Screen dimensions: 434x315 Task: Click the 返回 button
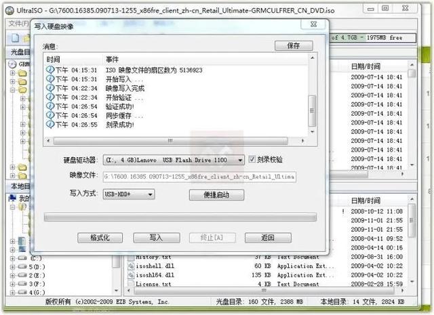click(268, 238)
